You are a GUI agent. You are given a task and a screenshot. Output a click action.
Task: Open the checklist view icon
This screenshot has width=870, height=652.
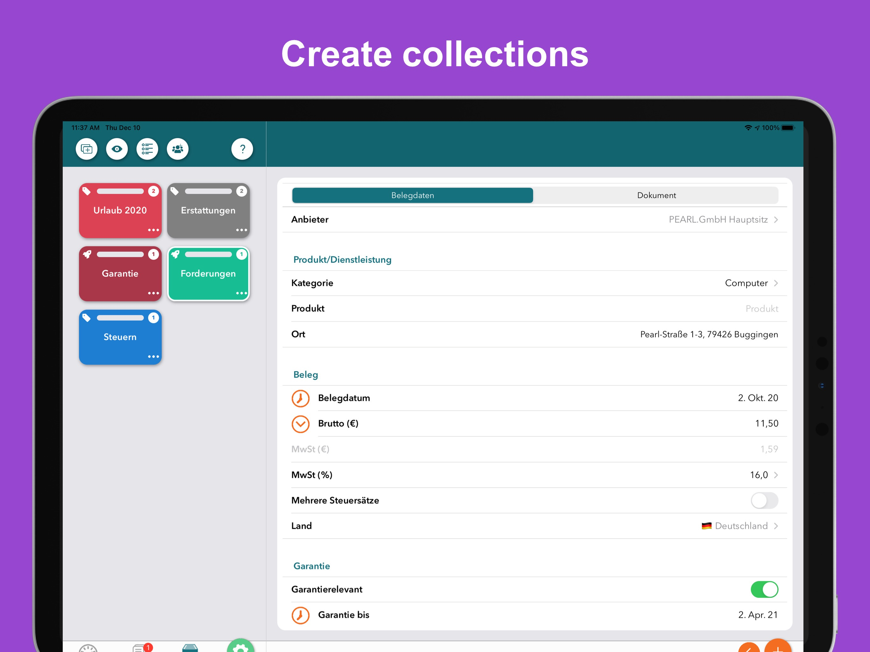[x=147, y=149]
